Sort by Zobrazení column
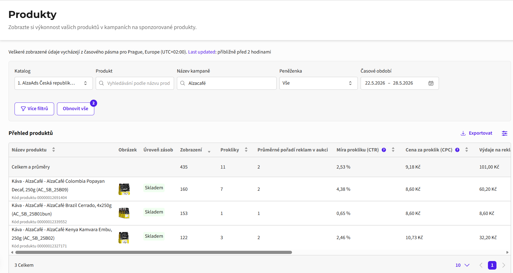 coord(209,151)
